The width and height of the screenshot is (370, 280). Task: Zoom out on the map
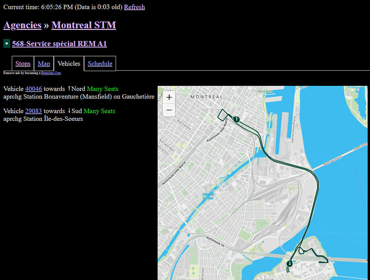pyautogui.click(x=169, y=110)
